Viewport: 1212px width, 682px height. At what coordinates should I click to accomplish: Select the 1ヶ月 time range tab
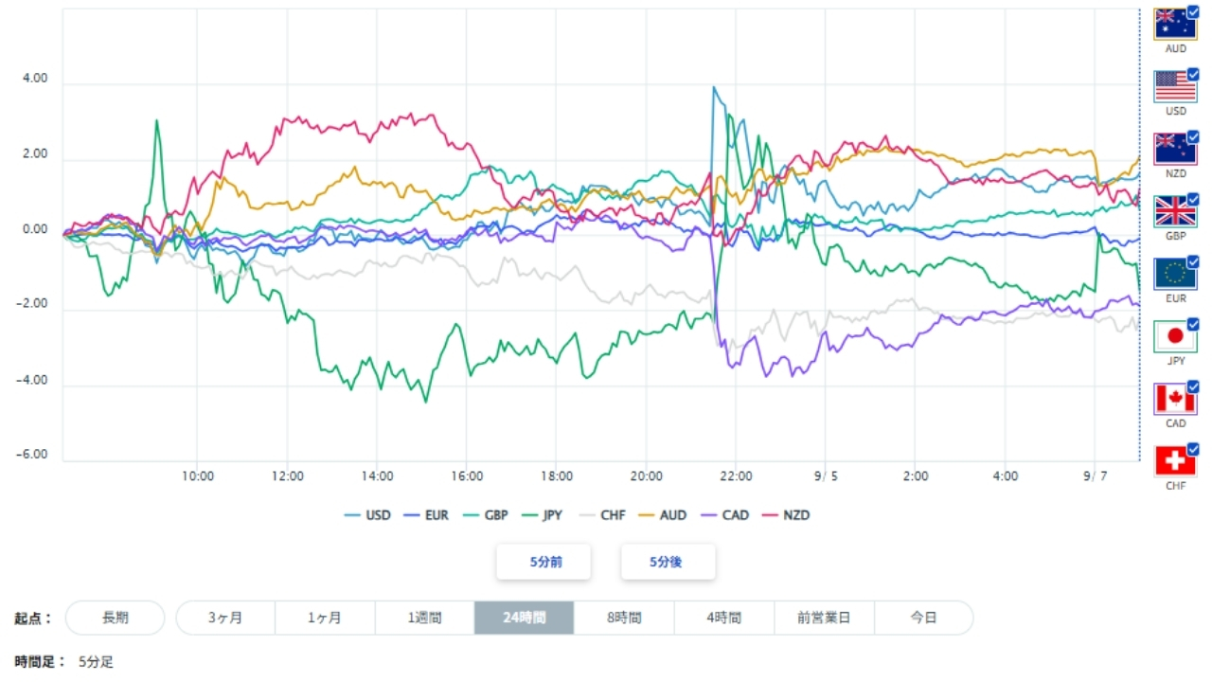[325, 618]
